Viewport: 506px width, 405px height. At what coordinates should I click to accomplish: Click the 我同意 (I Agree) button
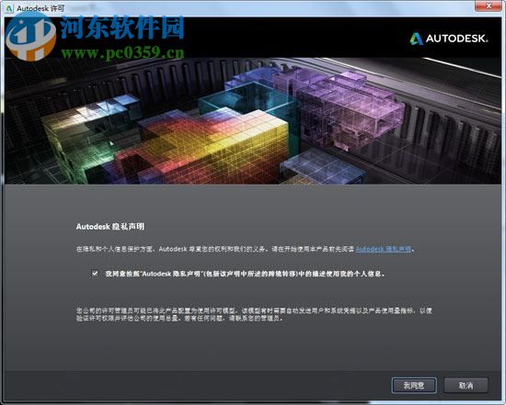pyautogui.click(x=414, y=385)
